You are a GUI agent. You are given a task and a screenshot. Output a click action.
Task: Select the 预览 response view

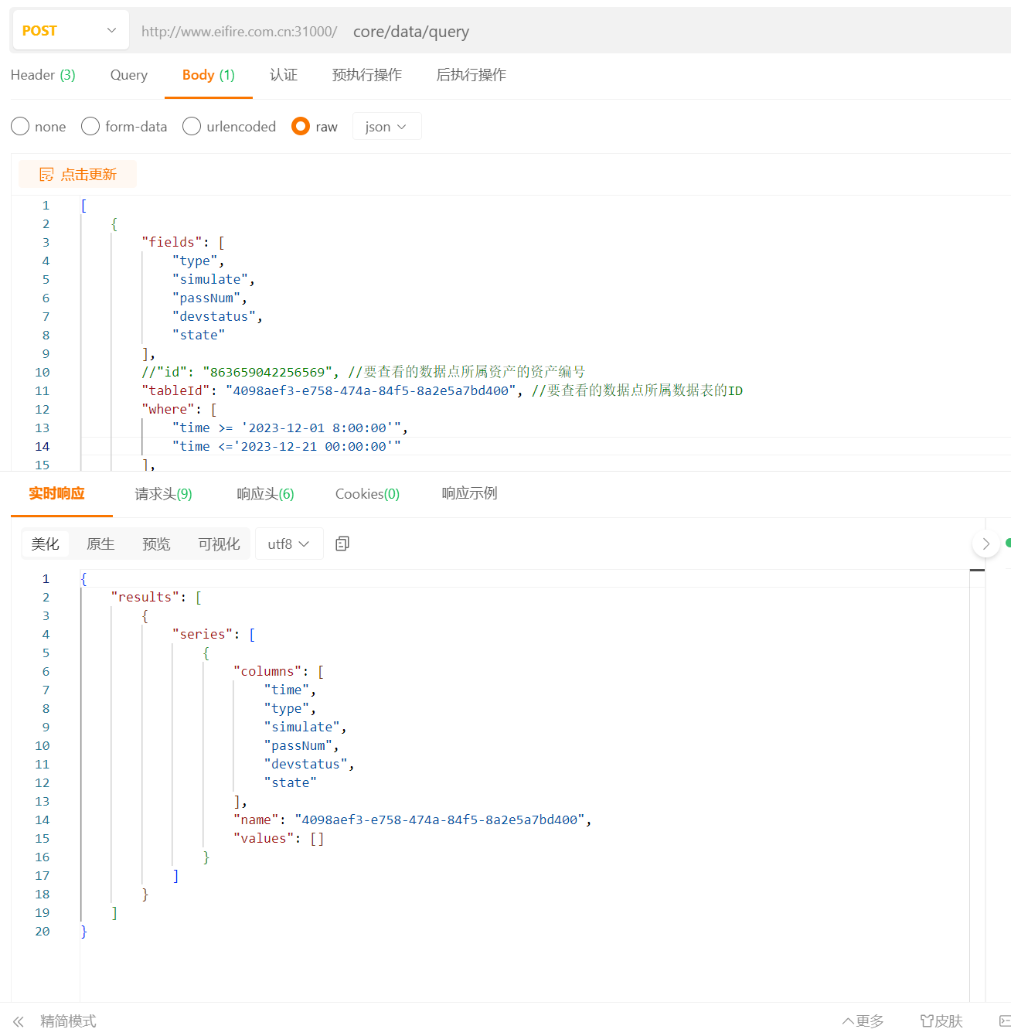pos(156,544)
